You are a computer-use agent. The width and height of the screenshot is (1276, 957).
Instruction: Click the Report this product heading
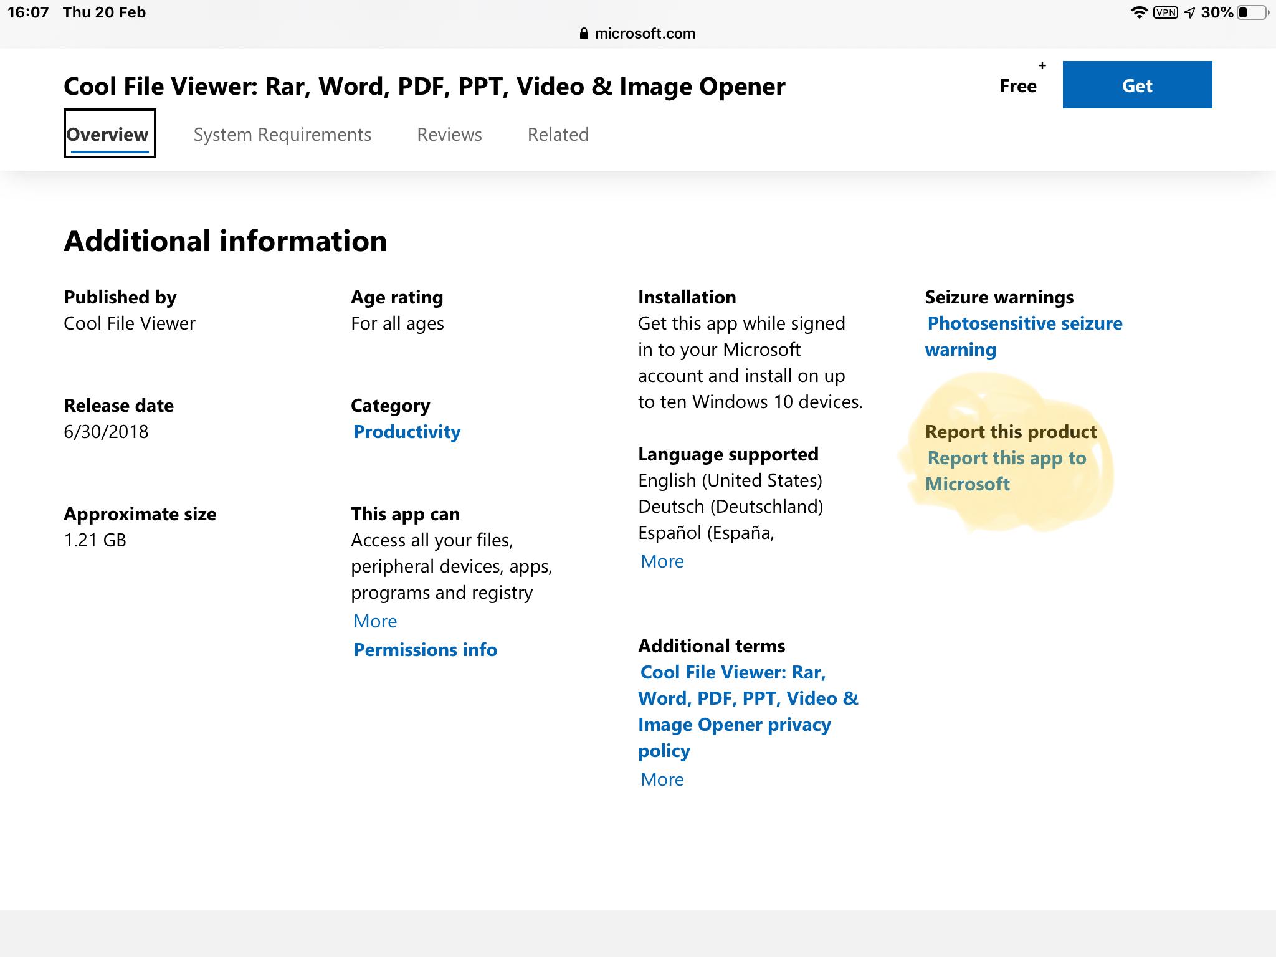1011,432
